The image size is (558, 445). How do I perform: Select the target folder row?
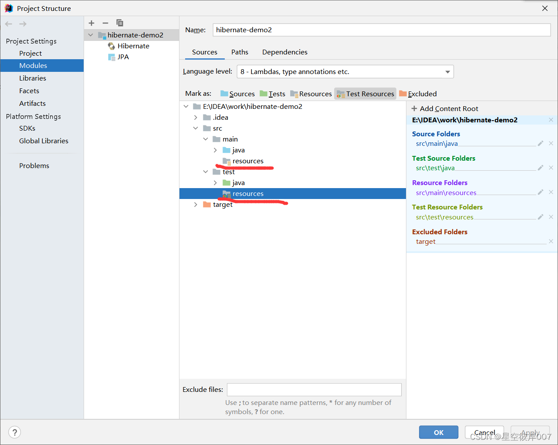(293, 204)
